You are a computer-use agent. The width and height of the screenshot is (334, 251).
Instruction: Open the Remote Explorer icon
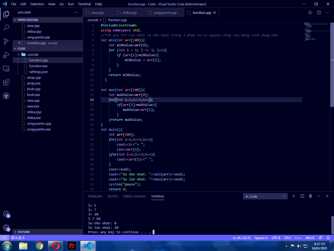tap(6, 69)
